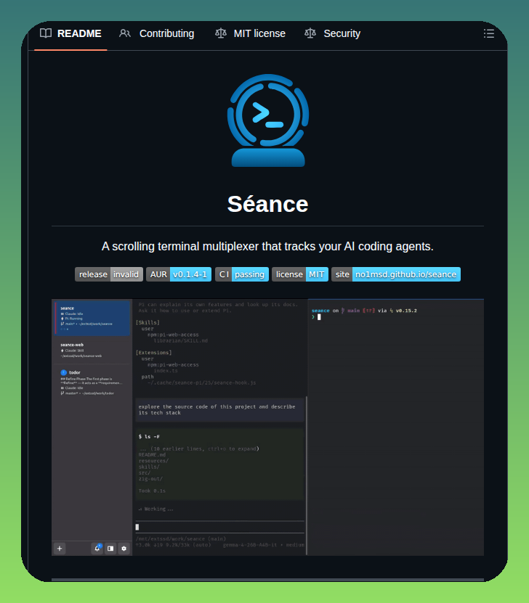Switch to the Contributing tab
The width and height of the screenshot is (529, 603).
click(x=157, y=33)
